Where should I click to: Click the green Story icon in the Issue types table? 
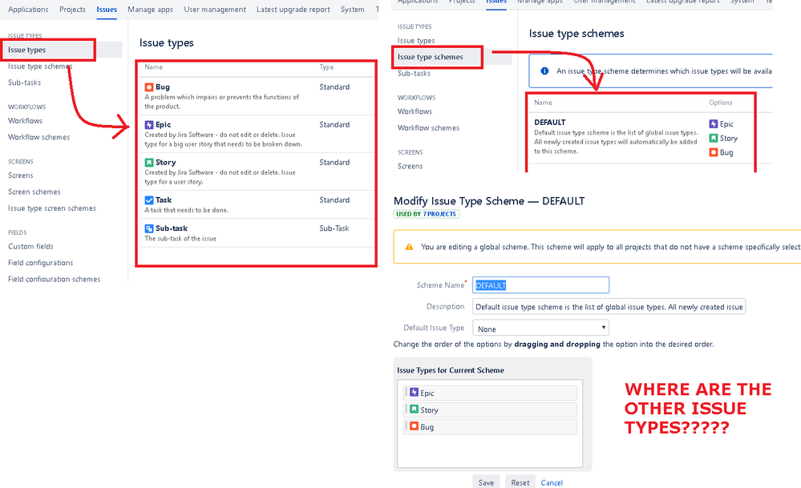(x=148, y=163)
